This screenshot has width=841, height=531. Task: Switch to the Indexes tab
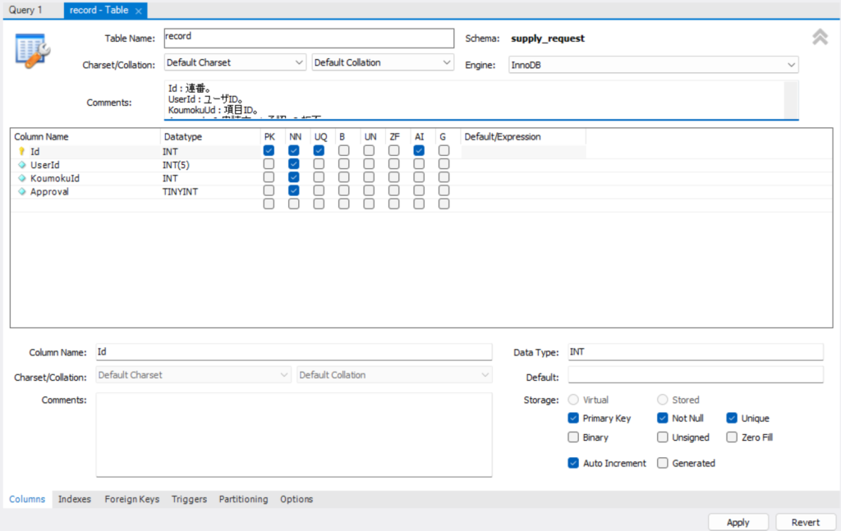pyautogui.click(x=75, y=499)
